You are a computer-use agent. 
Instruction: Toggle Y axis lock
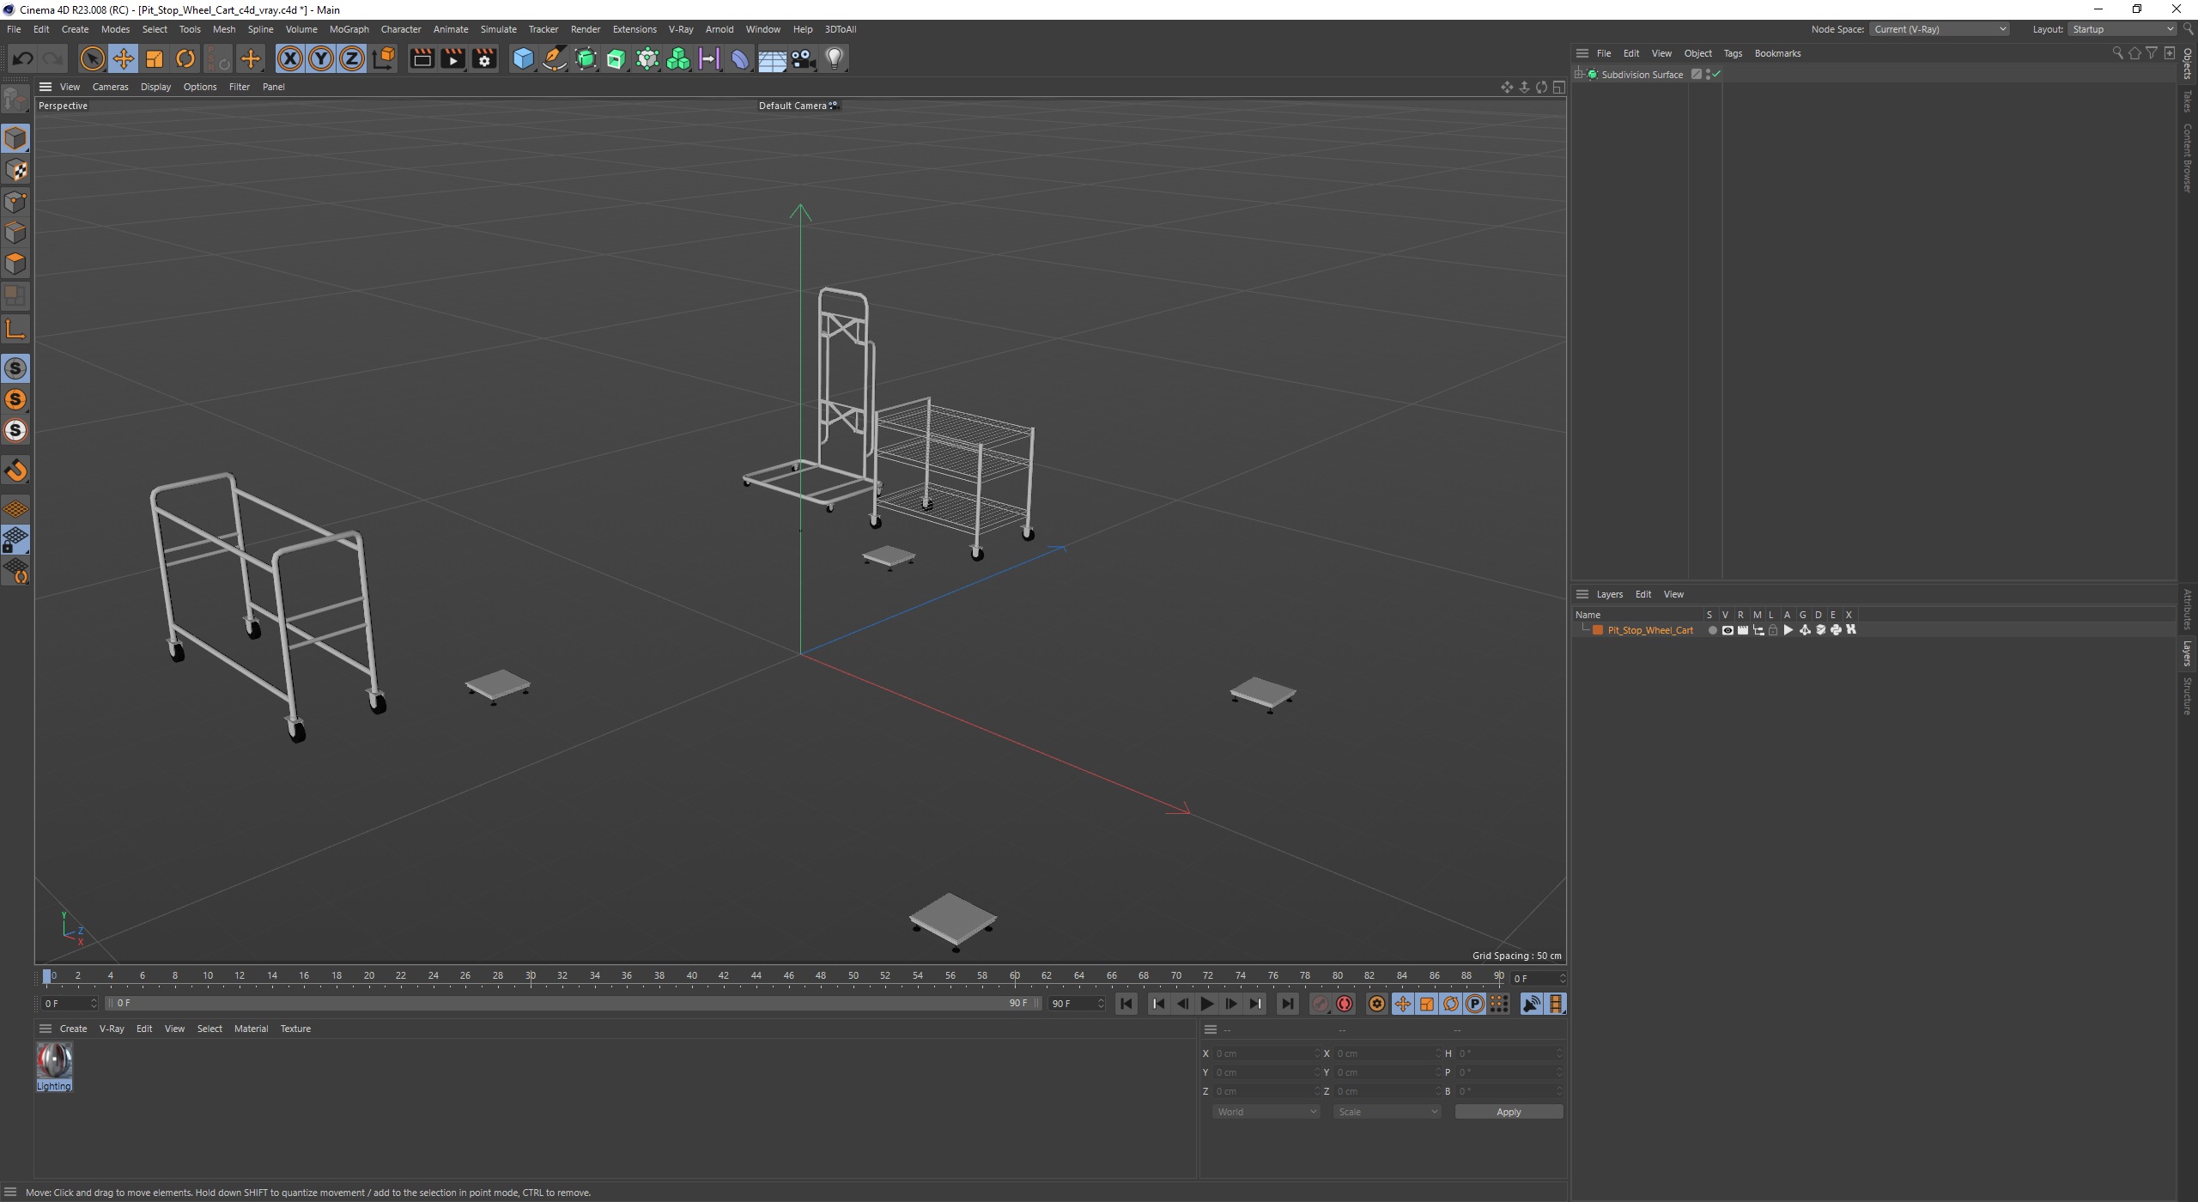[x=321, y=58]
